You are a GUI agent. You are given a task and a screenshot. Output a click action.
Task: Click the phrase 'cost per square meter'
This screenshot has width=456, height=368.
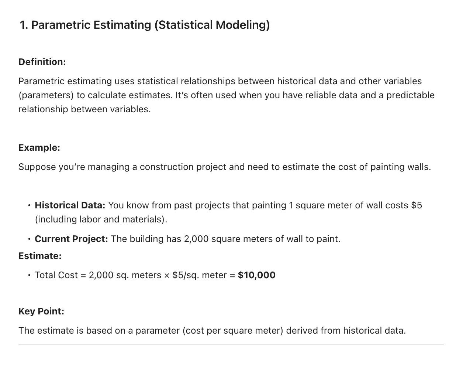[233, 330]
